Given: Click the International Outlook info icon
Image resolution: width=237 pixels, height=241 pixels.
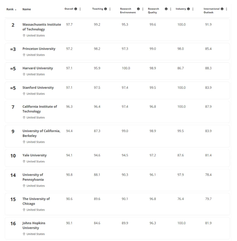Looking at the screenshot, I should [222, 9].
